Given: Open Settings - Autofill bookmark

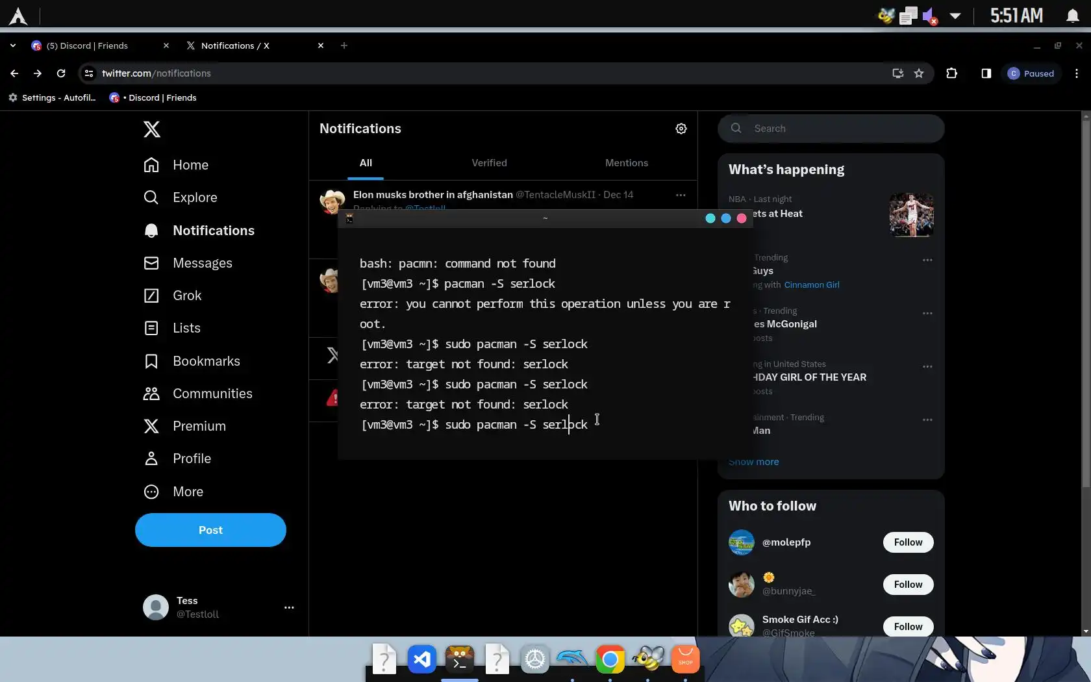Looking at the screenshot, I should [x=52, y=97].
